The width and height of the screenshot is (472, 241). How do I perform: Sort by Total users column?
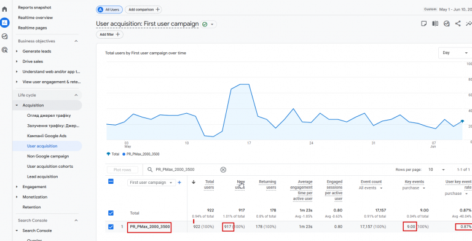coord(209,184)
